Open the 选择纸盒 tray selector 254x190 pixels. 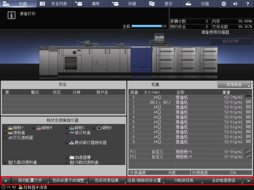click(x=234, y=85)
